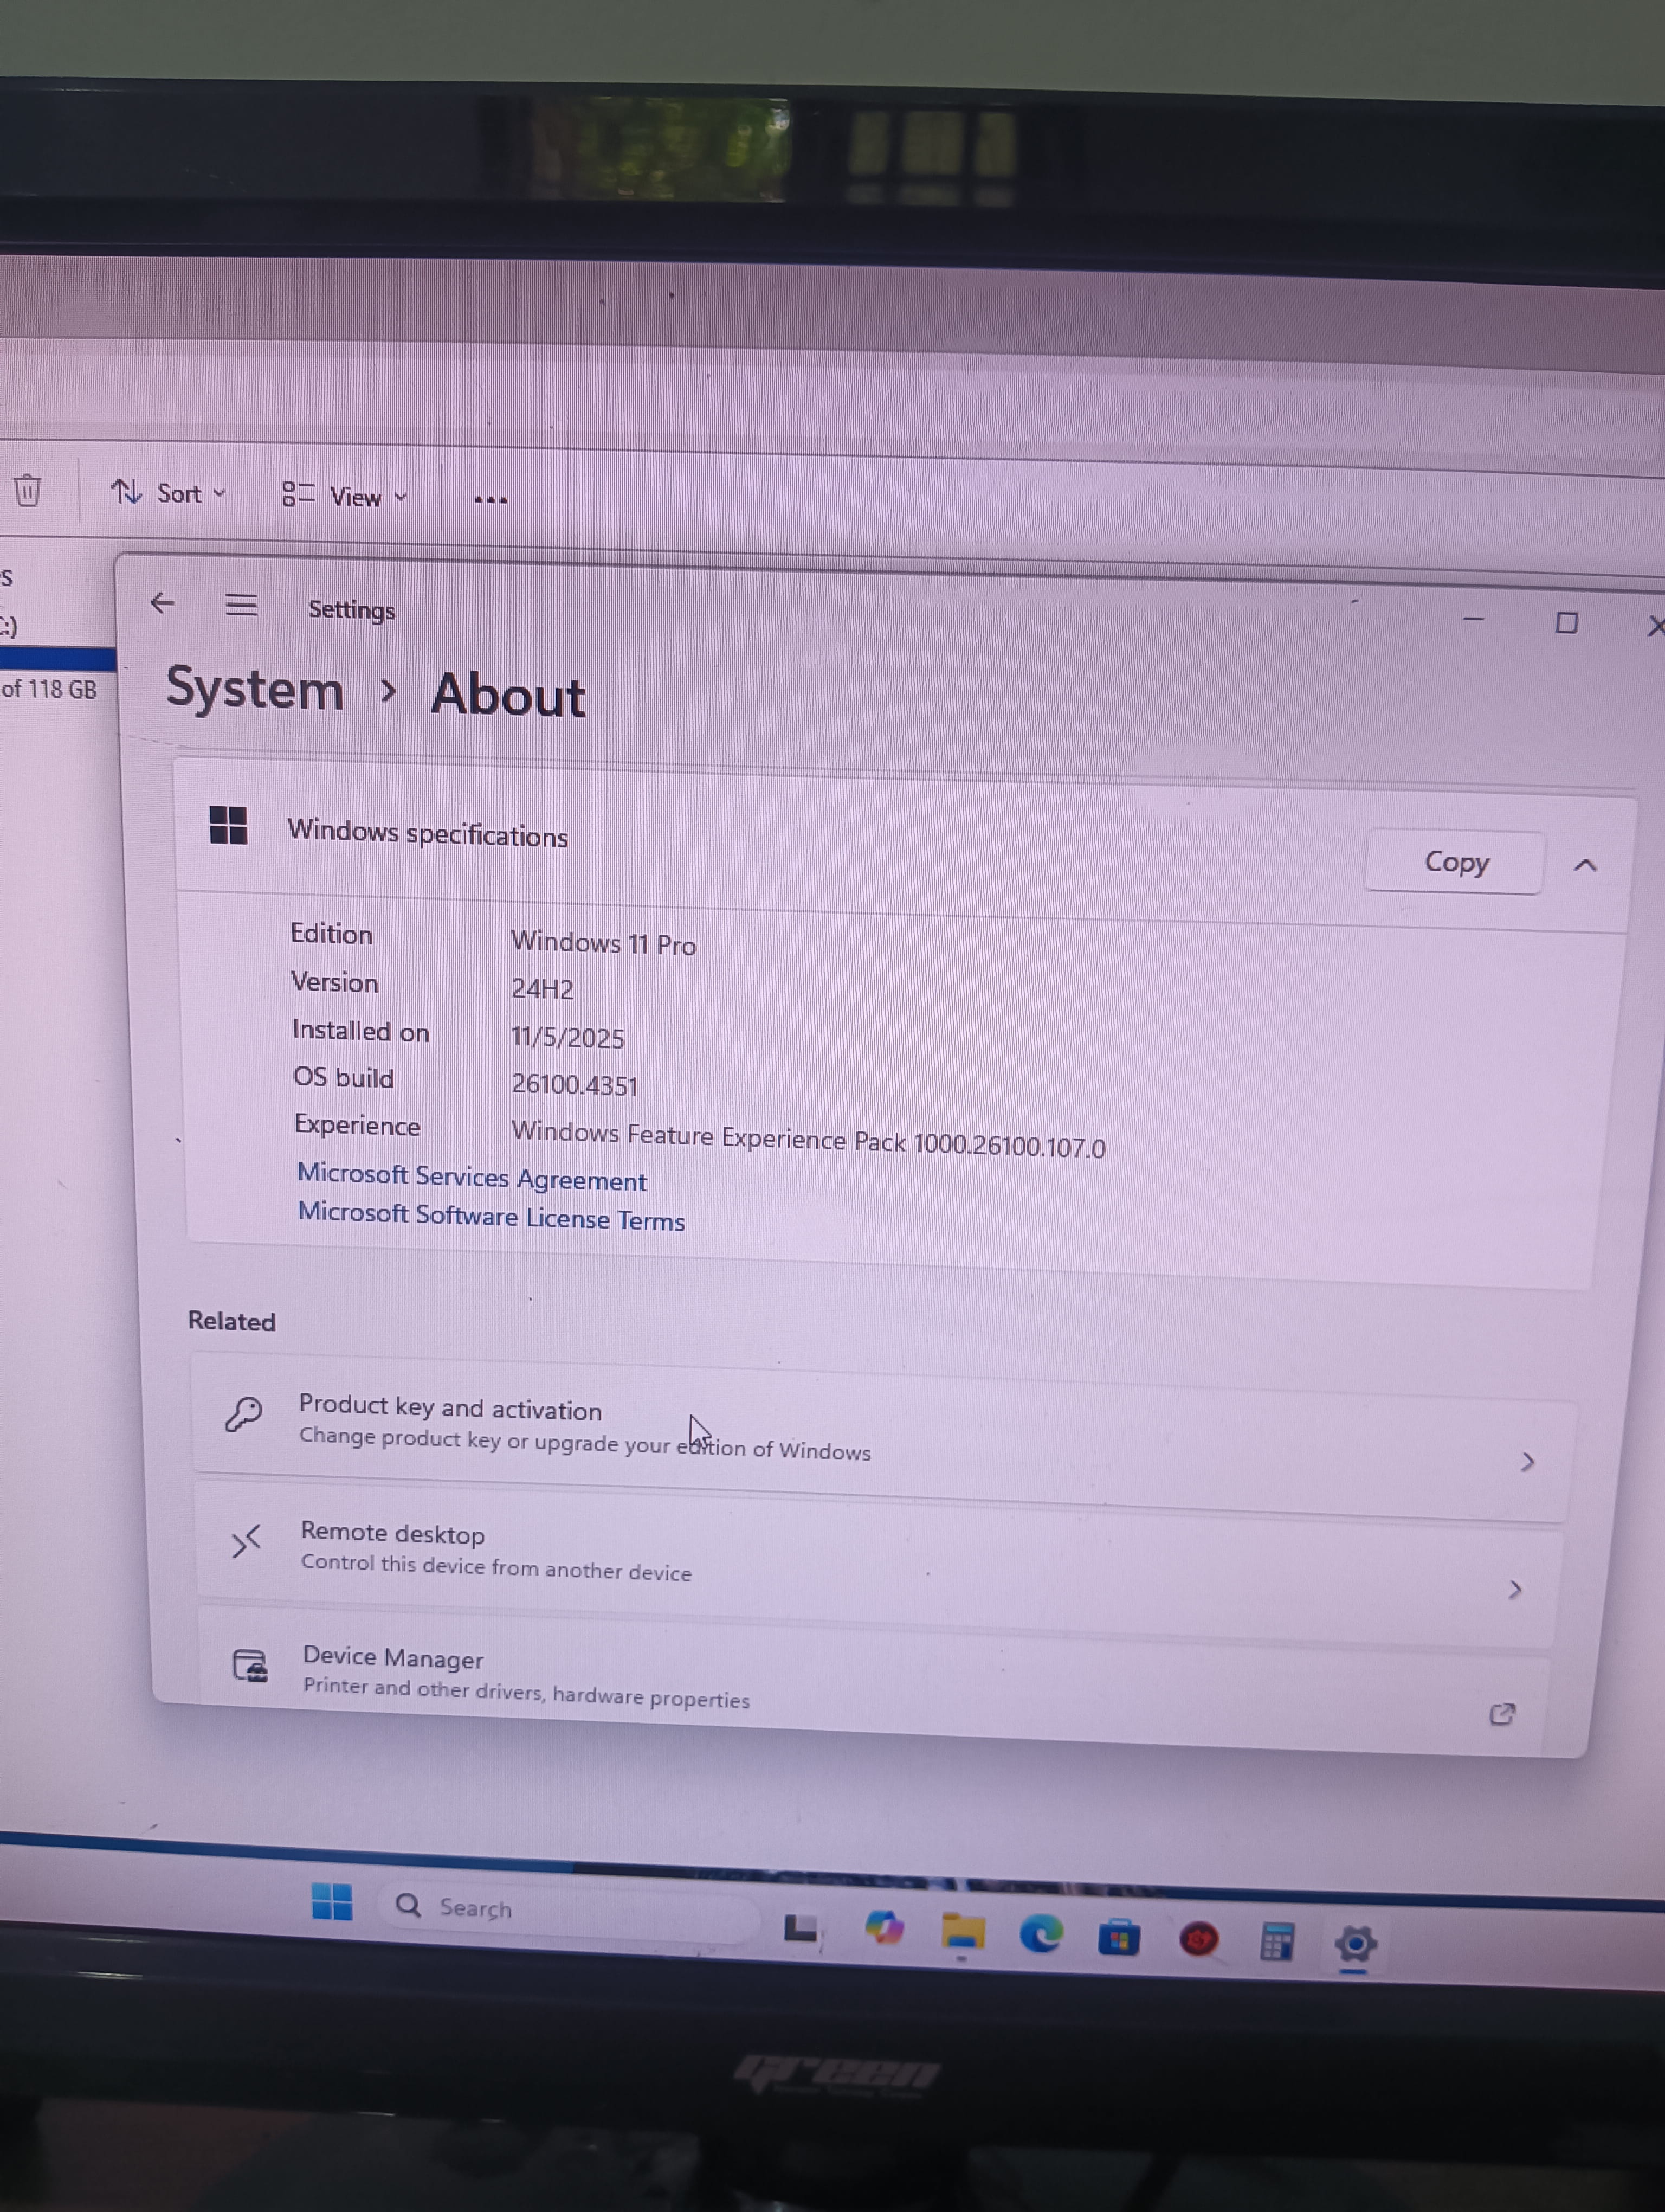The width and height of the screenshot is (1665, 2212).
Task: Click the Settings back arrow
Action: tap(163, 603)
